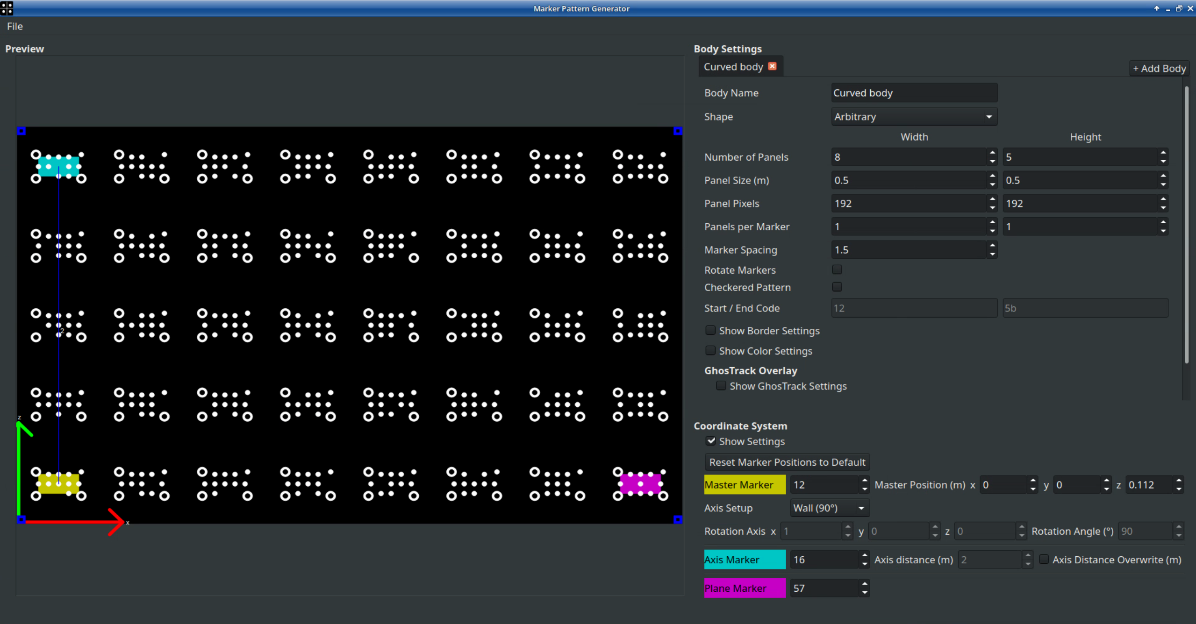
Task: Toggle Show GhosTrack Settings checkbox
Action: [721, 386]
